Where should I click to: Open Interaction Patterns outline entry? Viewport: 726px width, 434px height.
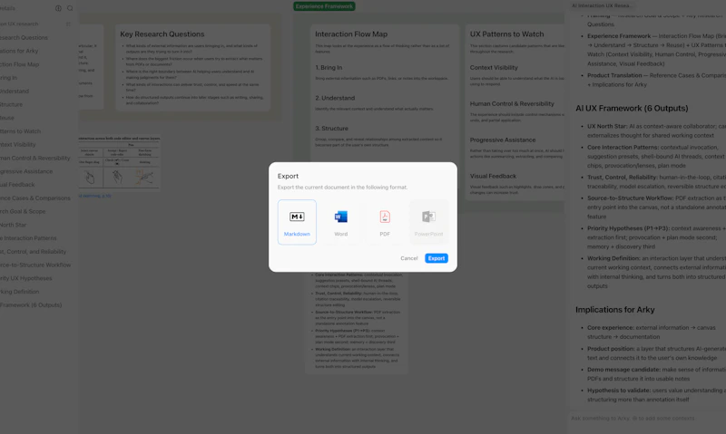click(28, 238)
